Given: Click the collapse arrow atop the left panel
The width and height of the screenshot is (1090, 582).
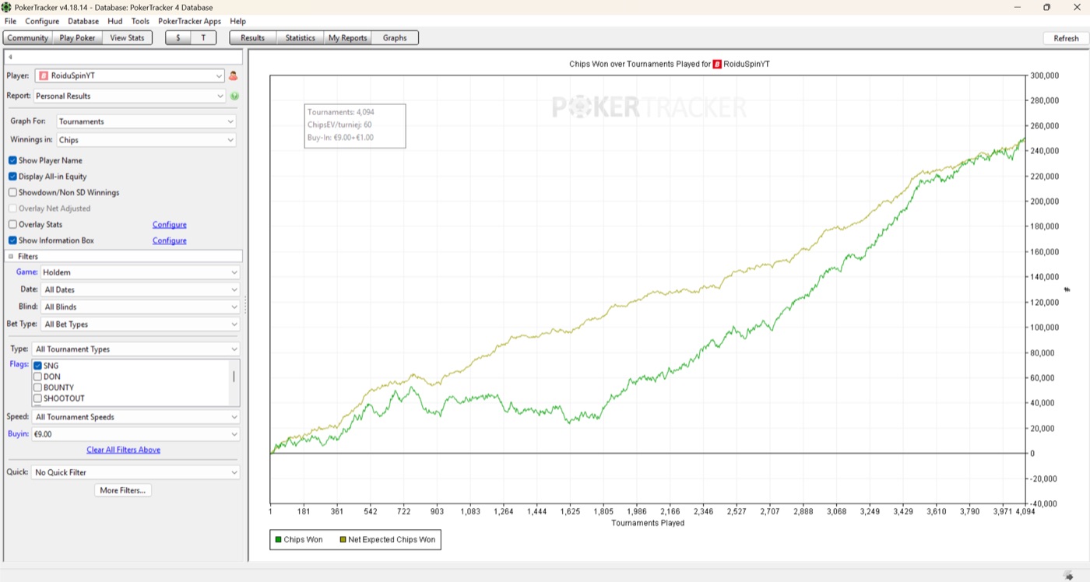Looking at the screenshot, I should coord(11,58).
